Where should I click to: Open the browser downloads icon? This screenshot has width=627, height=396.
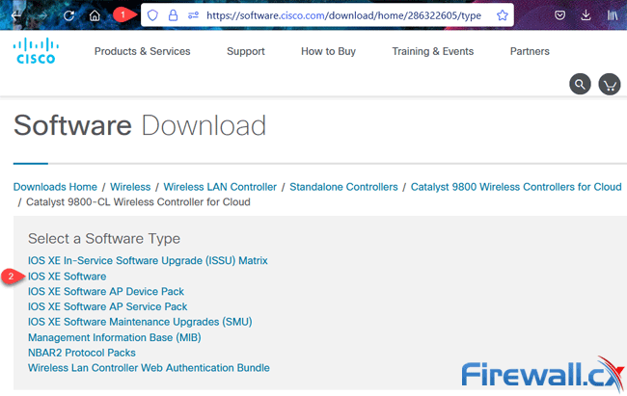(586, 15)
